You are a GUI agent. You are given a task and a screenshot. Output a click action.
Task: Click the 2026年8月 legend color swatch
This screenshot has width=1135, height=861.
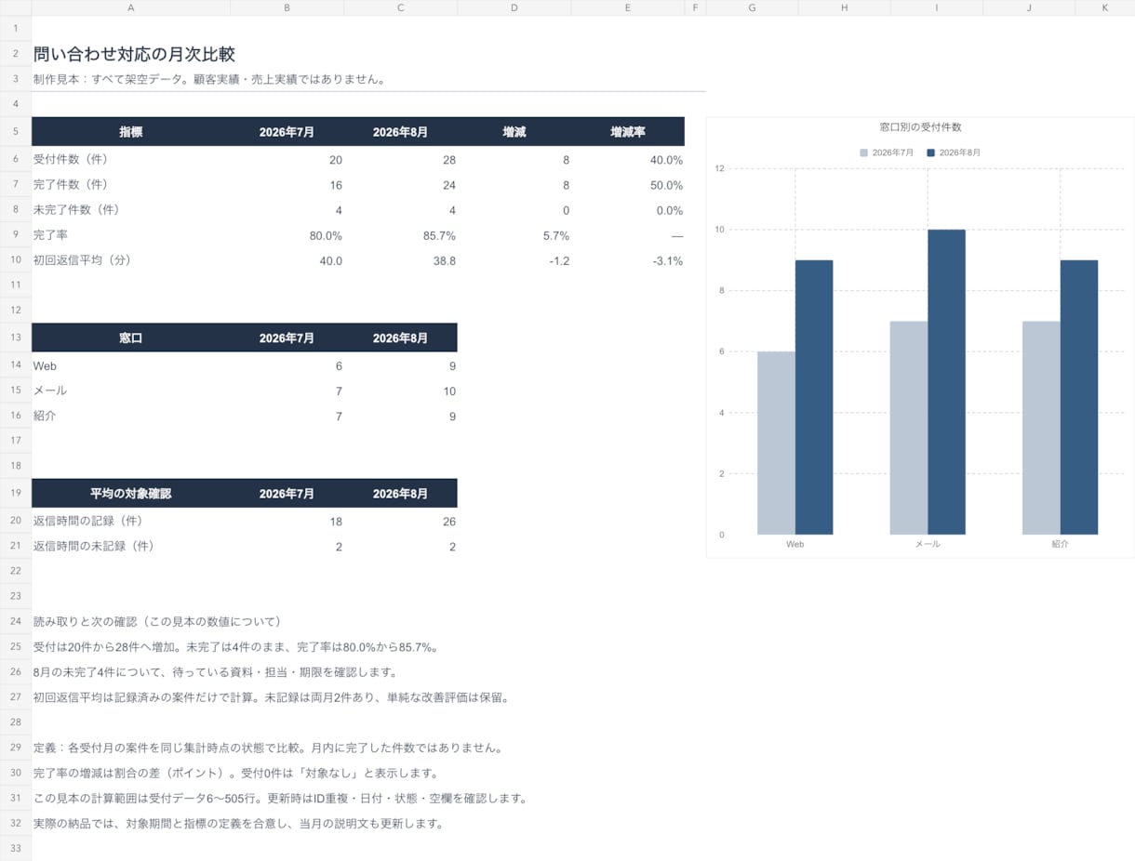click(931, 152)
